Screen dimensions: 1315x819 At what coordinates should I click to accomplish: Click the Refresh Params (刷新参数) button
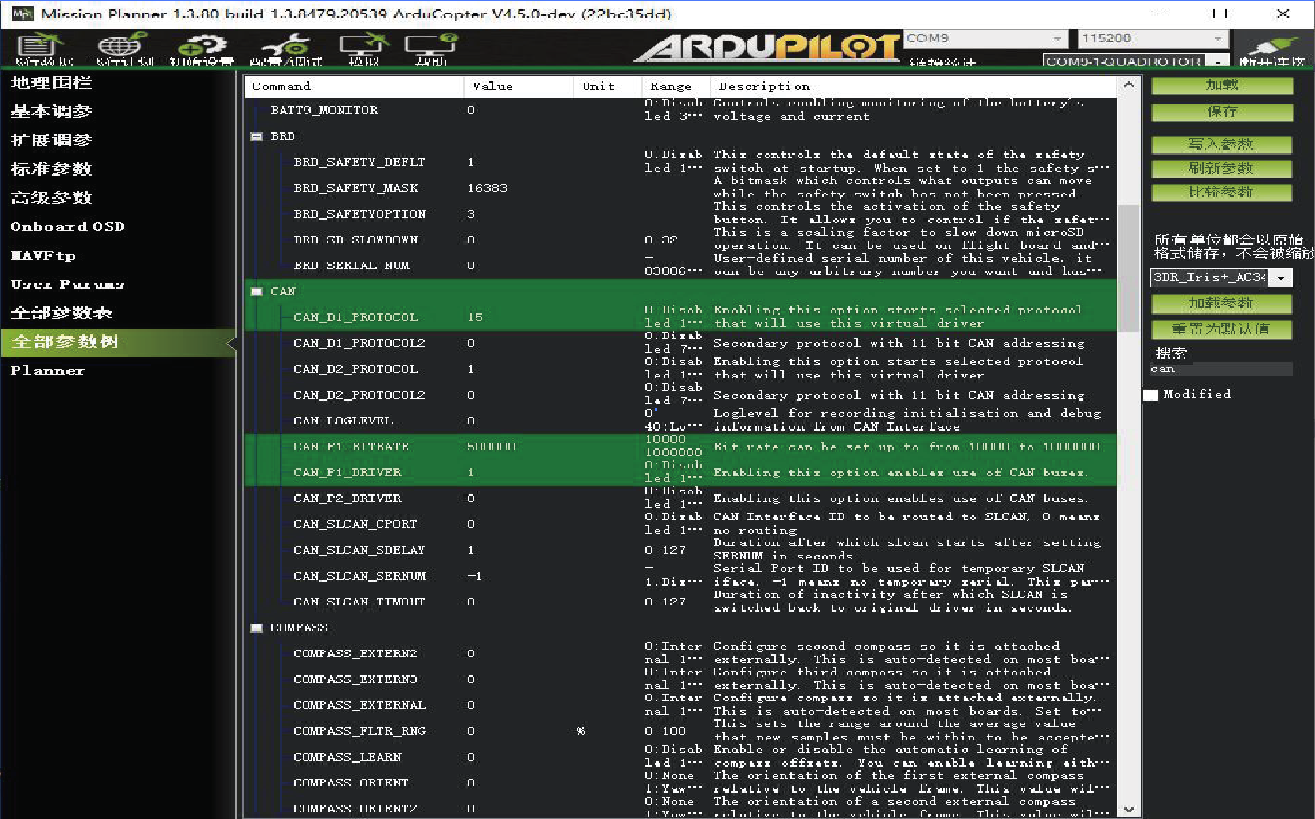1221,168
